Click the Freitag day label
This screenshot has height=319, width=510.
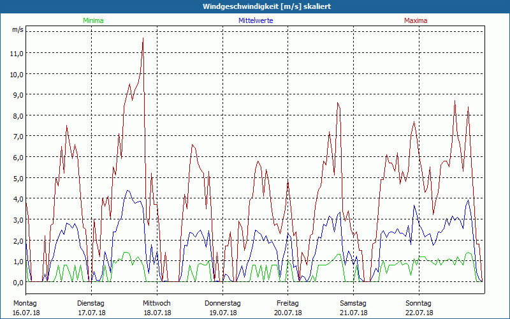point(288,303)
